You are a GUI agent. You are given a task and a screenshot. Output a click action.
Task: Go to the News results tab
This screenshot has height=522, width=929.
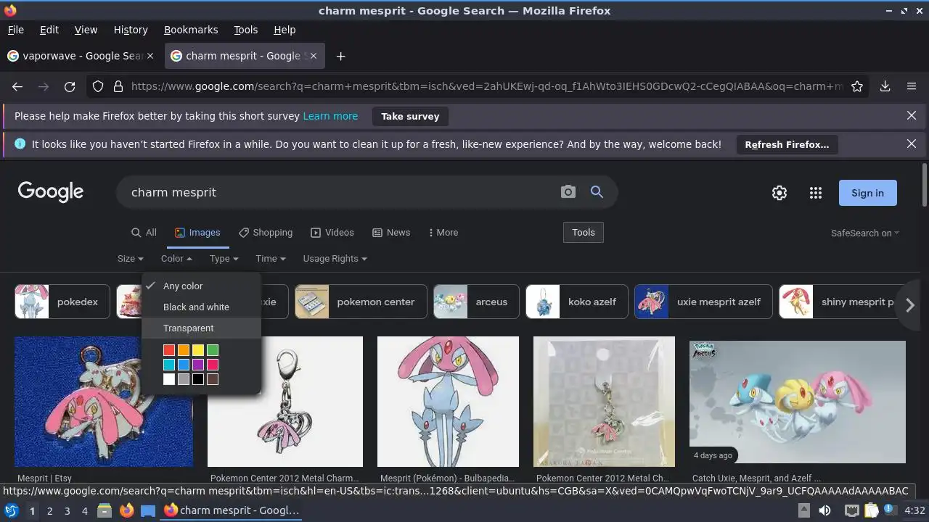pos(391,233)
